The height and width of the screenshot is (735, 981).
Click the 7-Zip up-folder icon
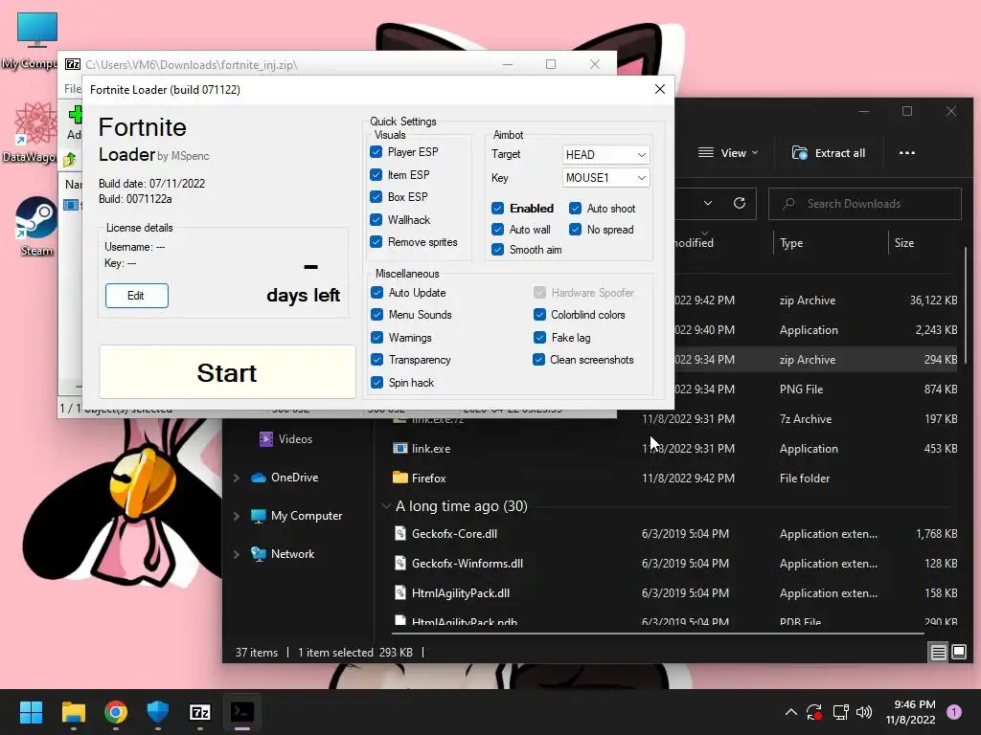(x=70, y=160)
